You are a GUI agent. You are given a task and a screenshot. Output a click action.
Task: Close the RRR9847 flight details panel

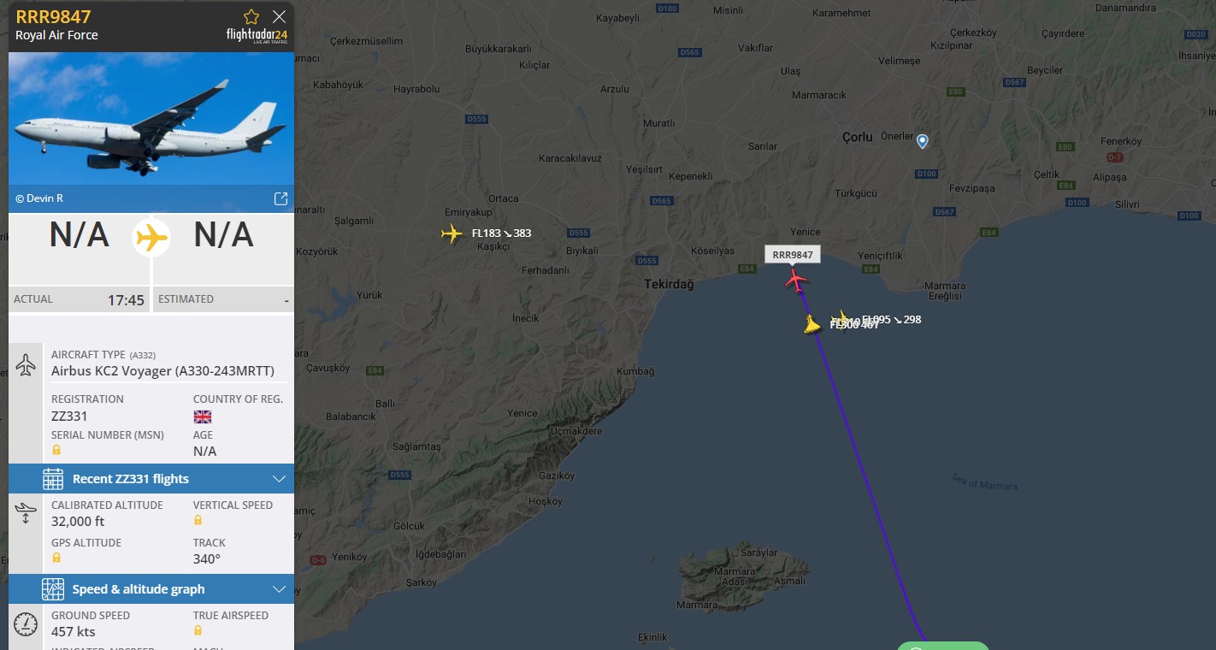click(x=279, y=16)
